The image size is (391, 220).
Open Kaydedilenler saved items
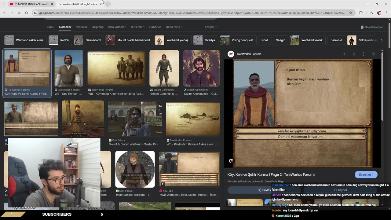click(371, 27)
